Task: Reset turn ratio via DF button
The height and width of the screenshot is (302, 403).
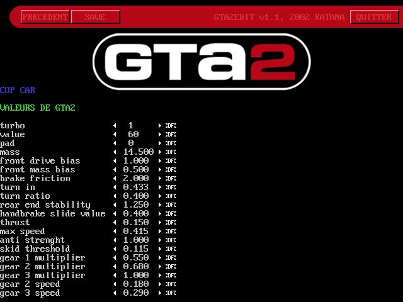Action: pos(171,196)
